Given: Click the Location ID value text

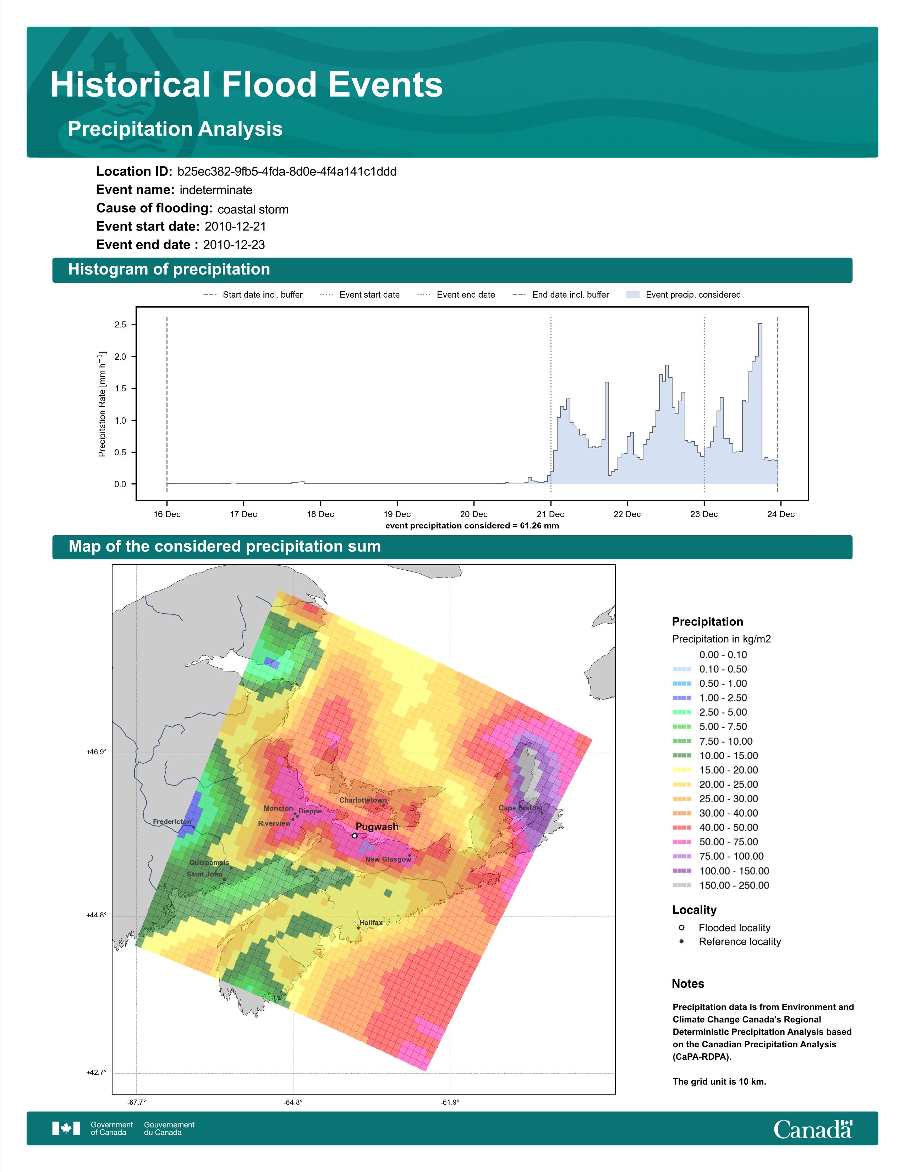Looking at the screenshot, I should 287,172.
